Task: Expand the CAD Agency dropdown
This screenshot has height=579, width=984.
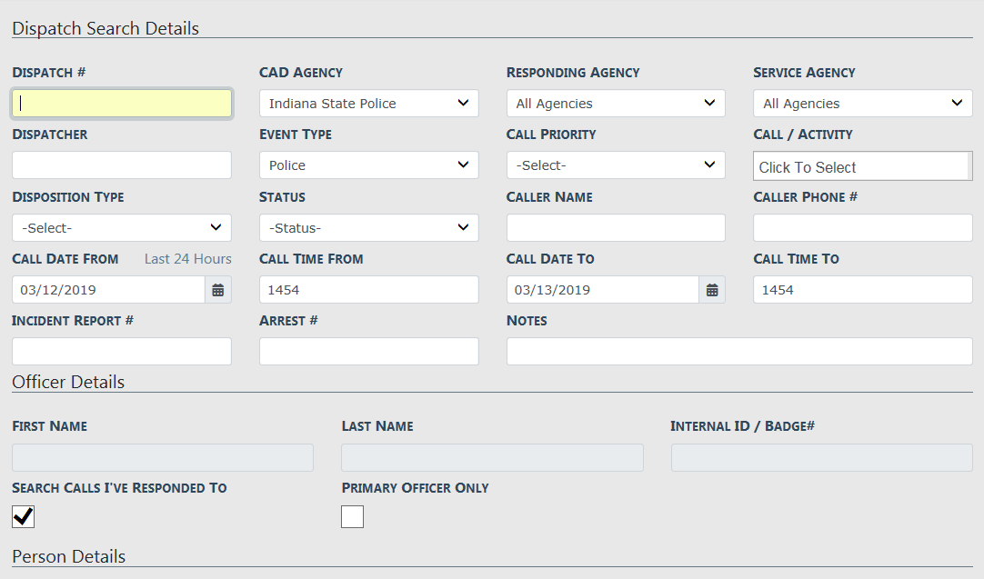Action: click(x=368, y=104)
